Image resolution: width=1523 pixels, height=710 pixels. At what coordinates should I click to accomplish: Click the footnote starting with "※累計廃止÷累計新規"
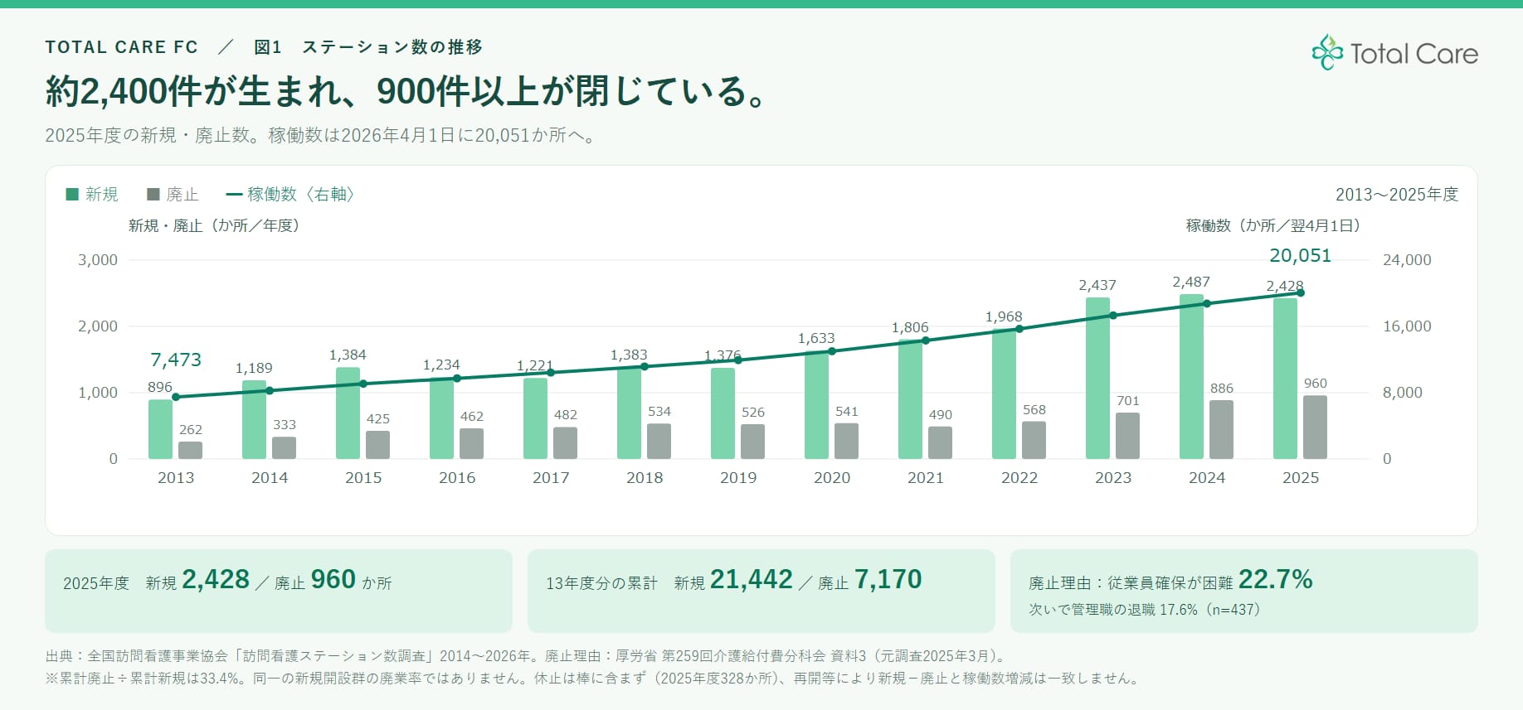595,679
